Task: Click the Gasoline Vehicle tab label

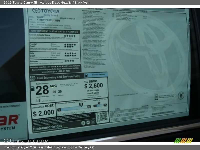Action: pyautogui.click(x=98, y=74)
